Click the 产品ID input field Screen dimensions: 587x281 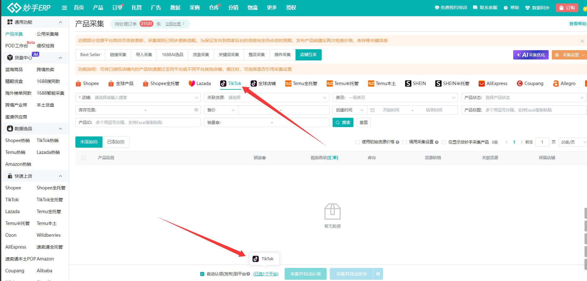pyautogui.click(x=146, y=122)
